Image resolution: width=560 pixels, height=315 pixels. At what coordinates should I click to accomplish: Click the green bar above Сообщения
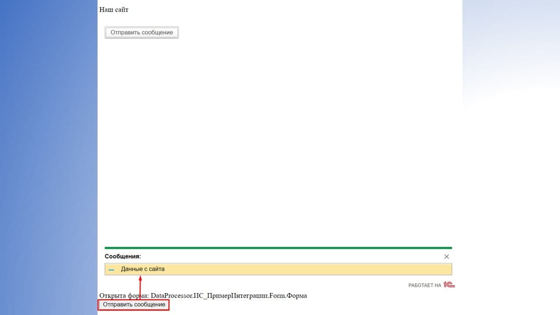(x=278, y=248)
